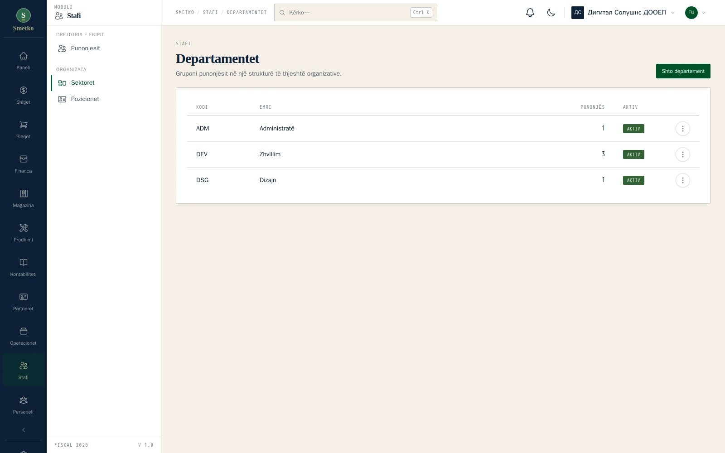725x453 pixels.
Task: Focus the Kërko search field
Action: click(x=356, y=13)
